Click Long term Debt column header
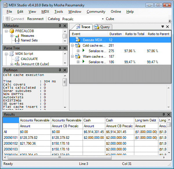174x169 pixels. tap(146, 120)
